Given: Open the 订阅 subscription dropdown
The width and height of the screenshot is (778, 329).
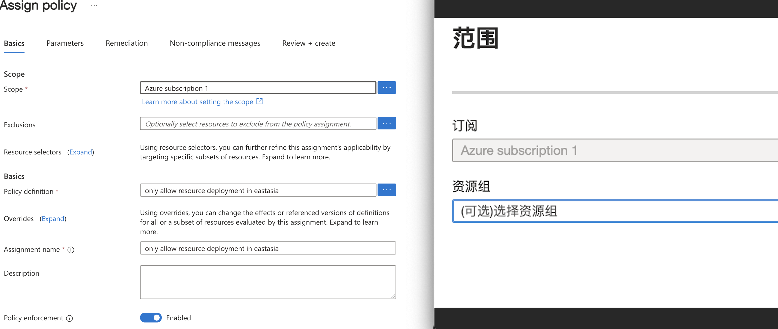Looking at the screenshot, I should click(613, 150).
